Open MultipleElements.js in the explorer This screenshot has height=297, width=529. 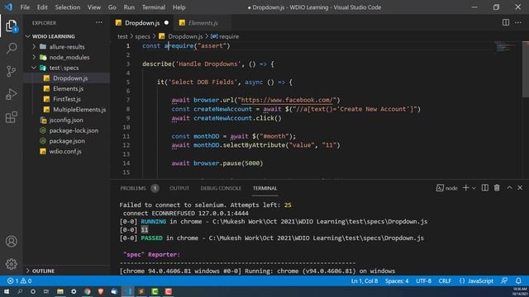tap(66, 110)
